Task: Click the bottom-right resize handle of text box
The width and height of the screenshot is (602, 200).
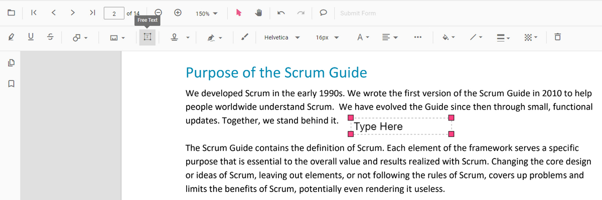Action: pyautogui.click(x=450, y=134)
